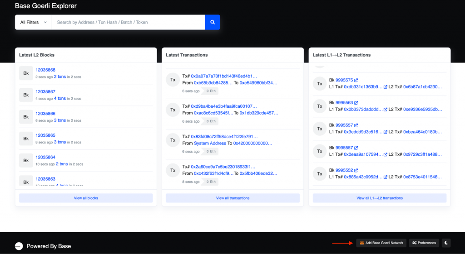This screenshot has height=254, width=465.
Task: Open block 12035868
Action: coord(45,70)
